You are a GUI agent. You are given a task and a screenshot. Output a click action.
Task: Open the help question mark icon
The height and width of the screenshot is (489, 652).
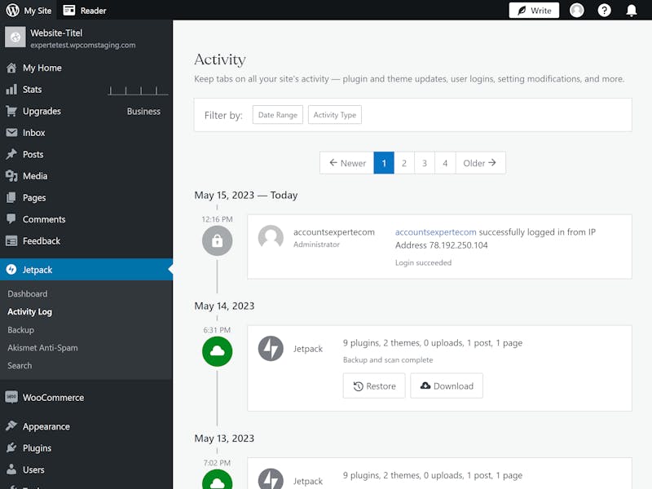tap(604, 10)
